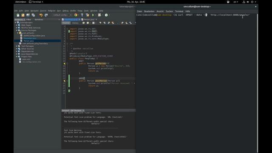Click the postPerson line lightbulb hint
Viewport: 272px width, 153px height.
[65, 81]
